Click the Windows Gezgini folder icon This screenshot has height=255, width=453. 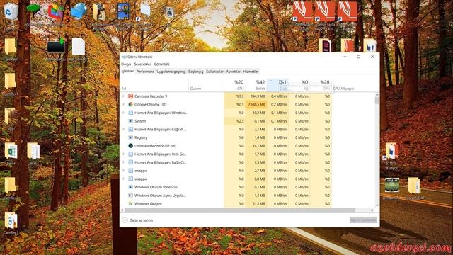pos(130,204)
